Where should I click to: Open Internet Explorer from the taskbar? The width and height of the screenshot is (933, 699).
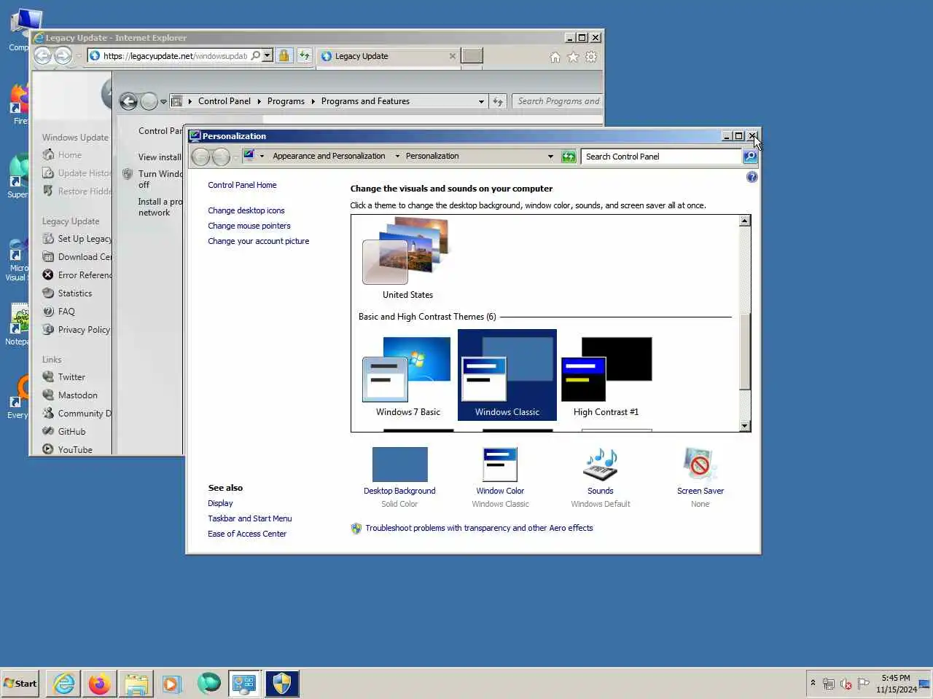point(64,684)
